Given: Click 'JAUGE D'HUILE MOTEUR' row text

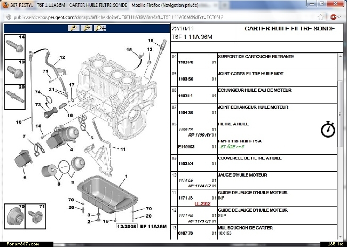Looking at the screenshot, I should [242, 175].
